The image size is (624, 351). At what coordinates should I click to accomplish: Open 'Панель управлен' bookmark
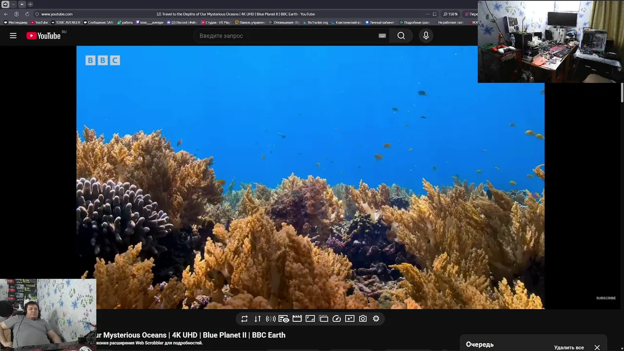click(250, 22)
